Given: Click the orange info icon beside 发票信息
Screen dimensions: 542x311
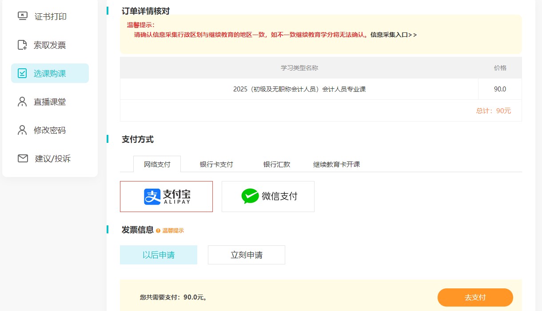Looking at the screenshot, I should click(159, 230).
